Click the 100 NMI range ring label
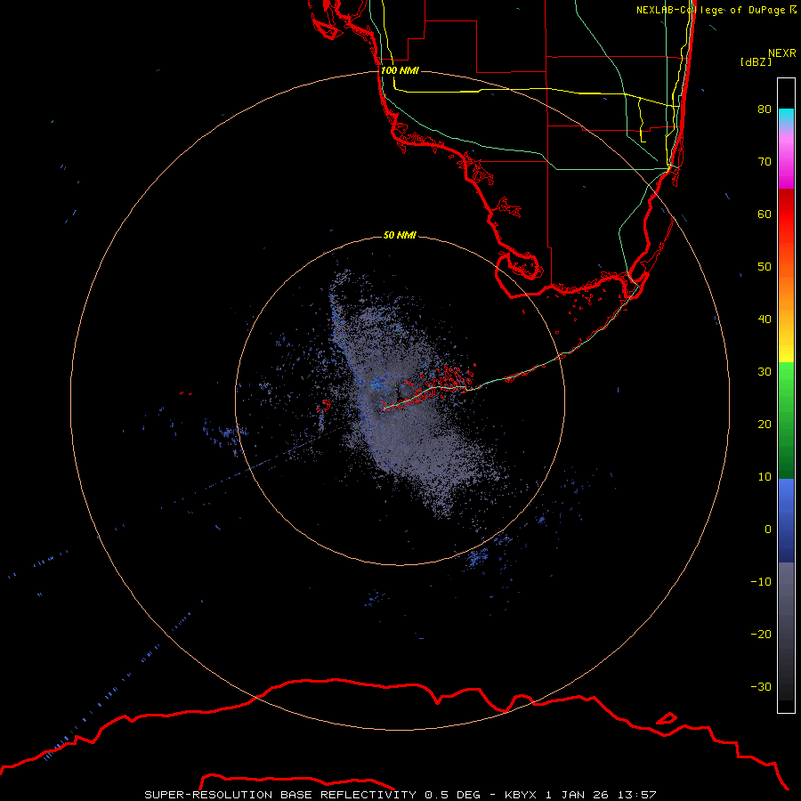The height and width of the screenshot is (801, 801). pos(400,70)
